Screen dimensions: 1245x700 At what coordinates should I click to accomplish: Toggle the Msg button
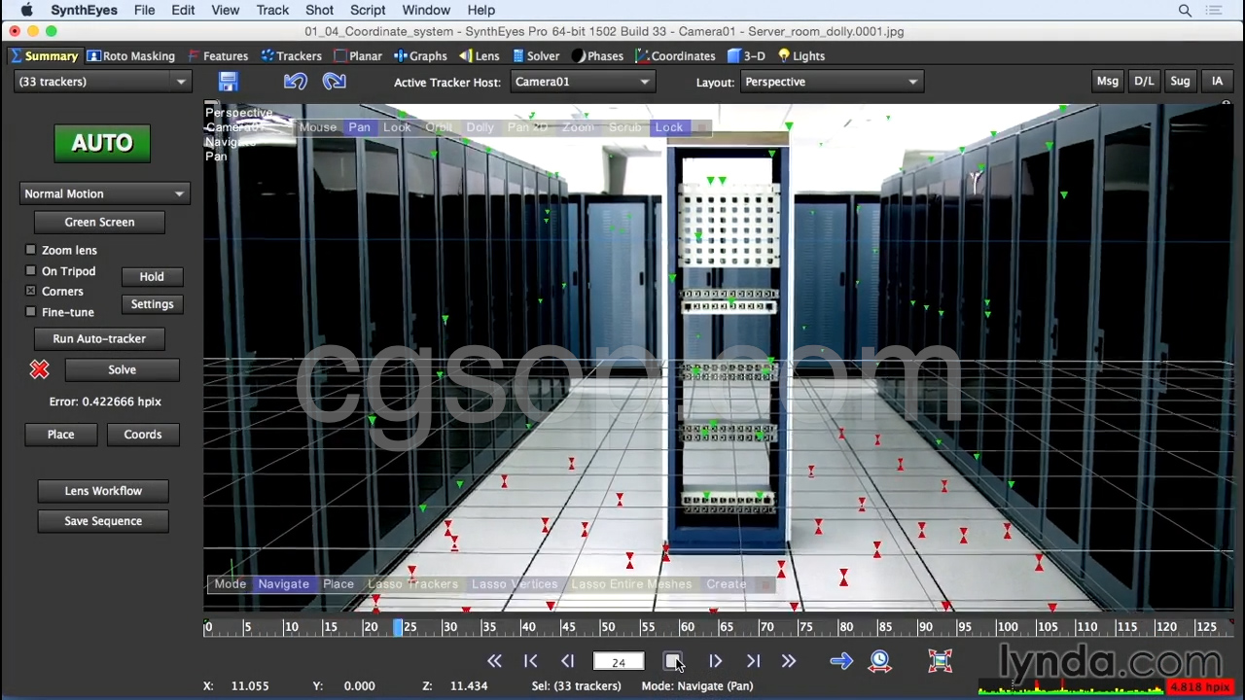(x=1107, y=82)
